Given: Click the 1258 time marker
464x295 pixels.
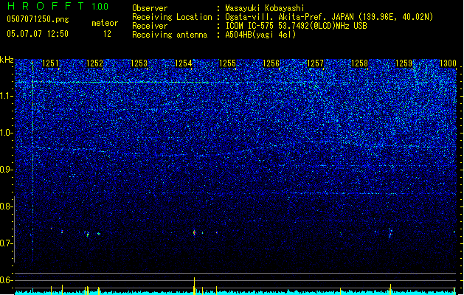Looking at the screenshot, I should click(359, 63).
